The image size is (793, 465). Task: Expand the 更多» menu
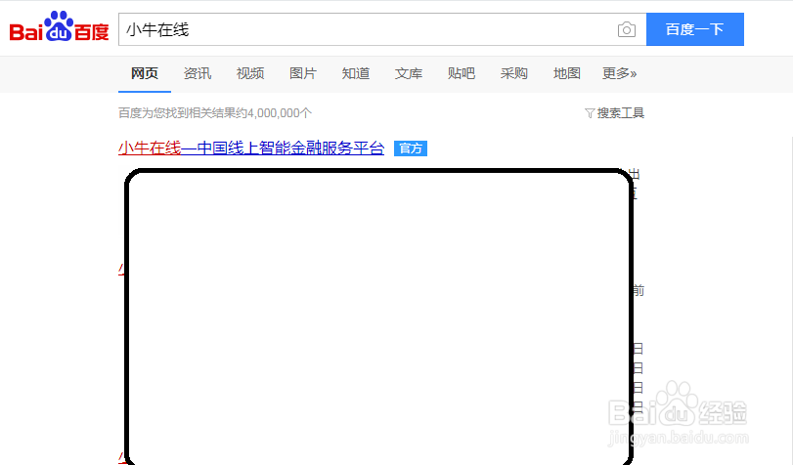click(620, 74)
